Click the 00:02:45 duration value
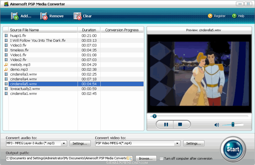The height and width of the screenshot is (165, 255). tap(89, 94)
